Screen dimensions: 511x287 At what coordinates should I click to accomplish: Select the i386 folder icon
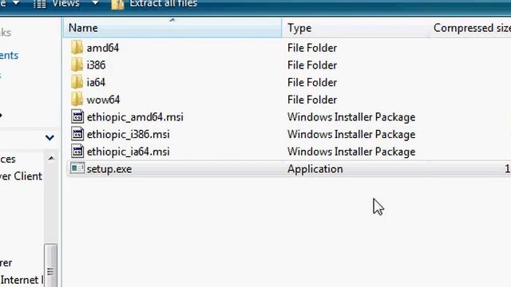click(x=77, y=65)
